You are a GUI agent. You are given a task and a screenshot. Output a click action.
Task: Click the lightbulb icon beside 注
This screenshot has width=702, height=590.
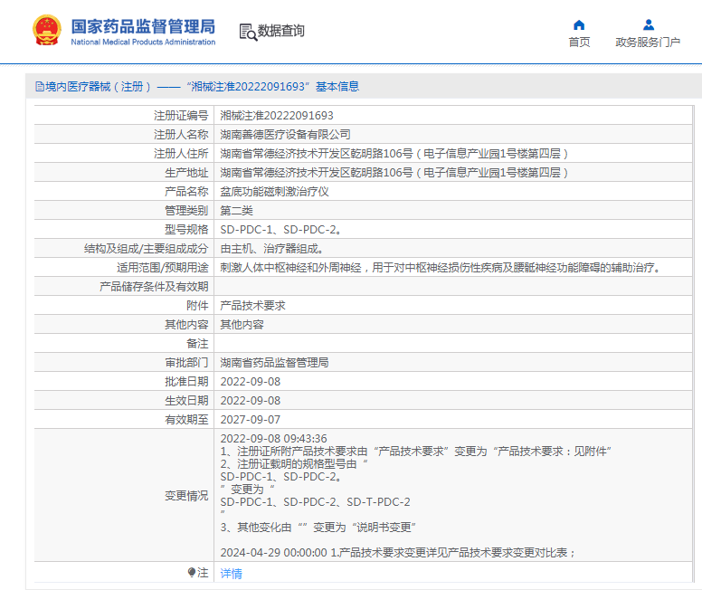pyautogui.click(x=192, y=572)
